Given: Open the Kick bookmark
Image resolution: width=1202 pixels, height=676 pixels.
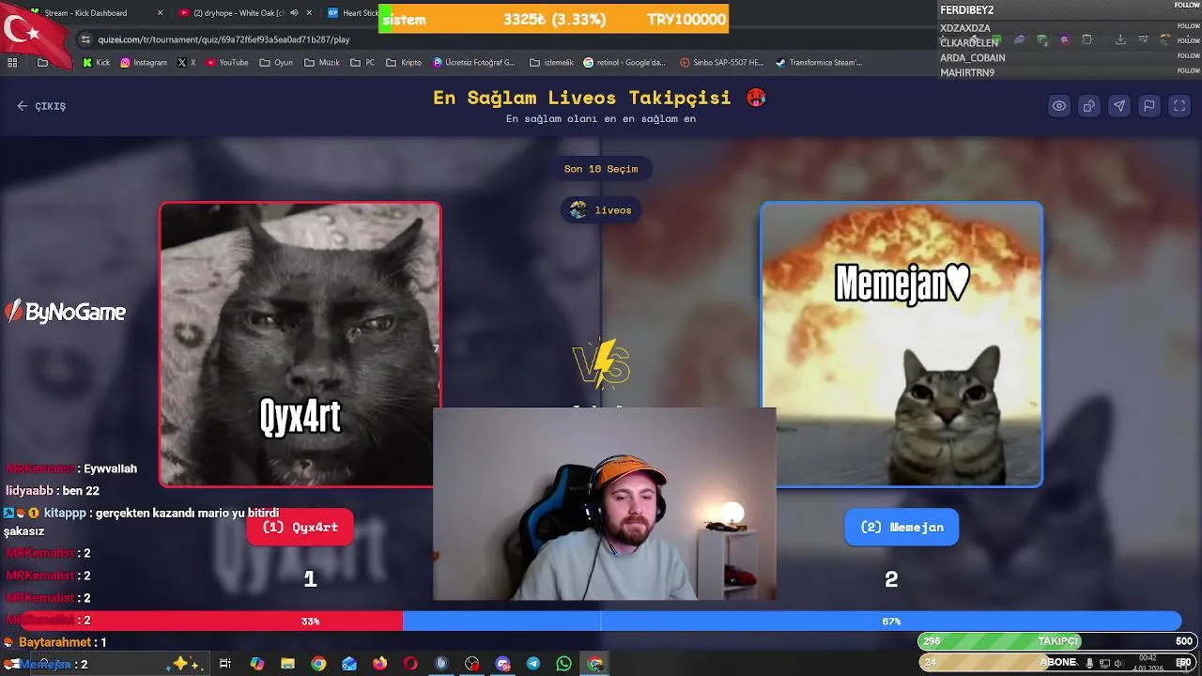Looking at the screenshot, I should pyautogui.click(x=96, y=63).
